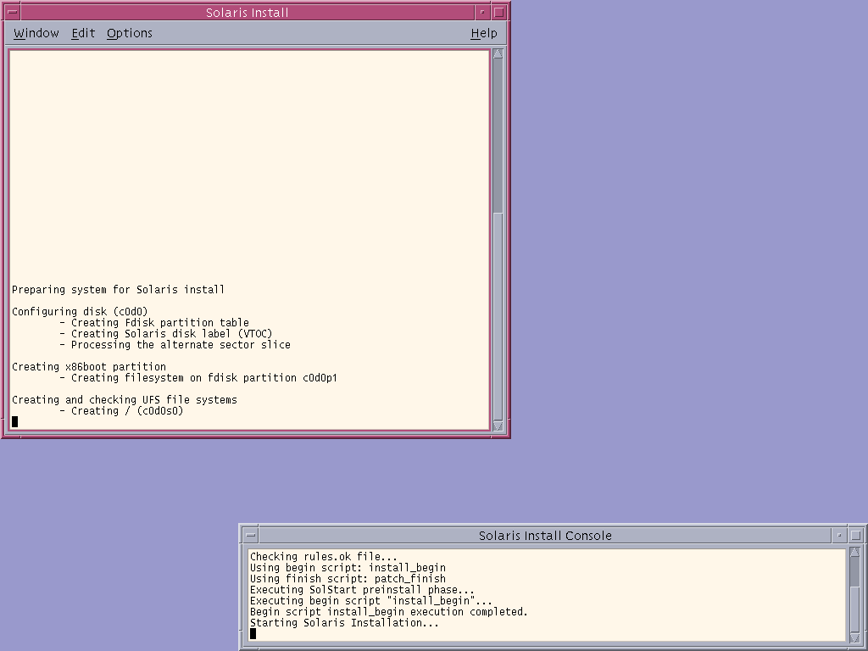The image size is (868, 651).
Task: Click the 'Configuring disk (c0d0)' line
Action: click(80, 312)
